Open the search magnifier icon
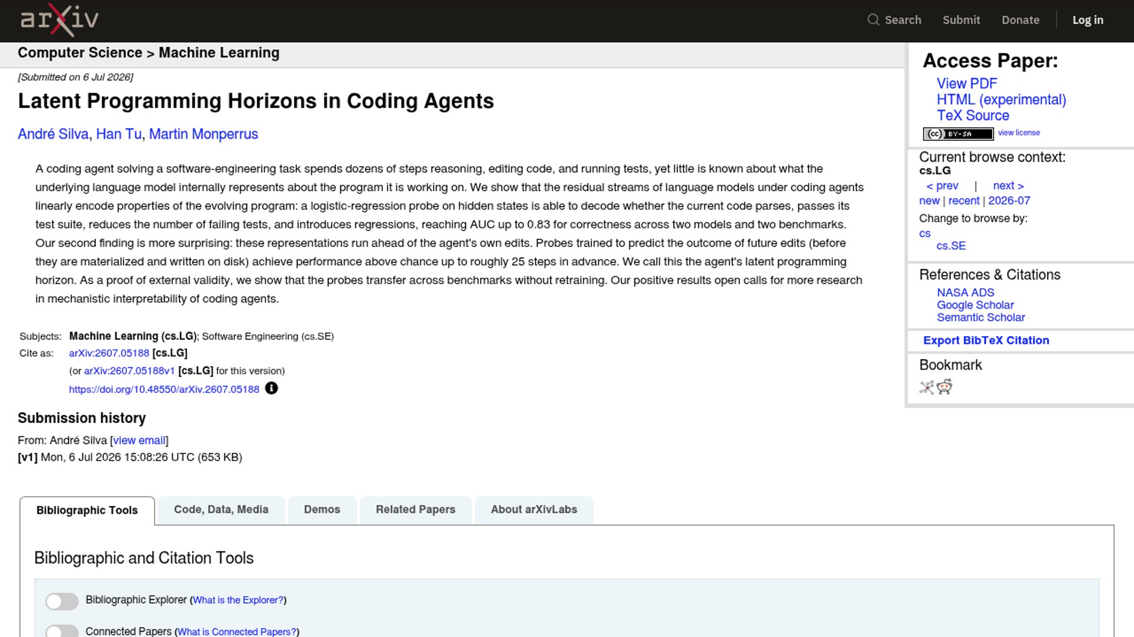The width and height of the screenshot is (1134, 637). coord(873,20)
